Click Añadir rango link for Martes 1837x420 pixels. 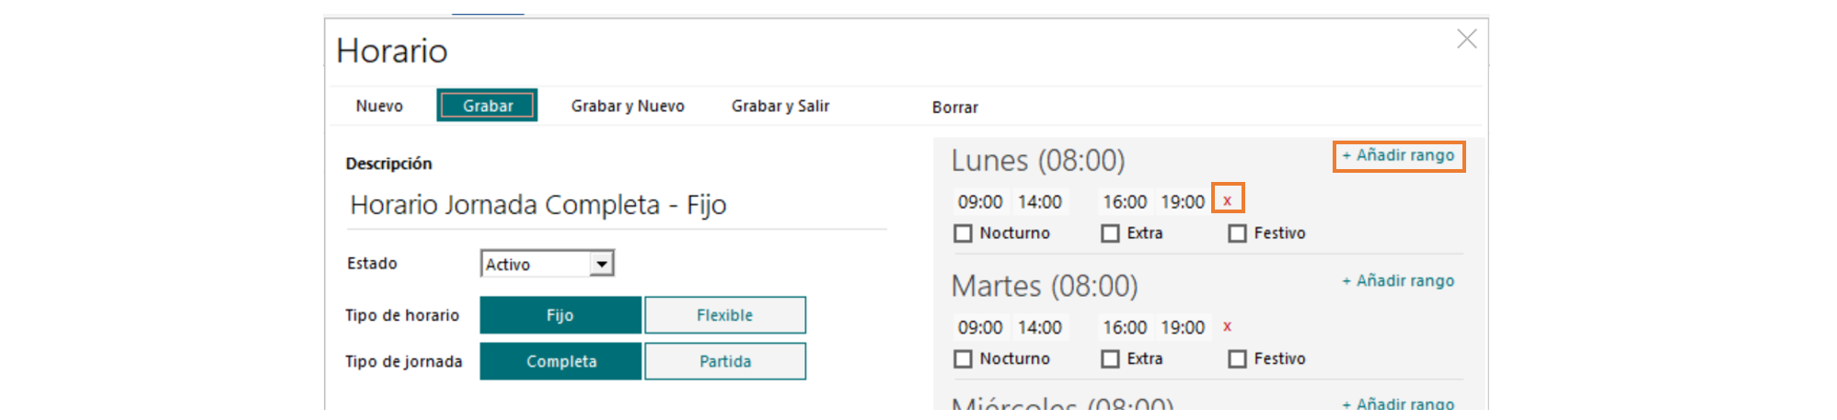(1398, 280)
